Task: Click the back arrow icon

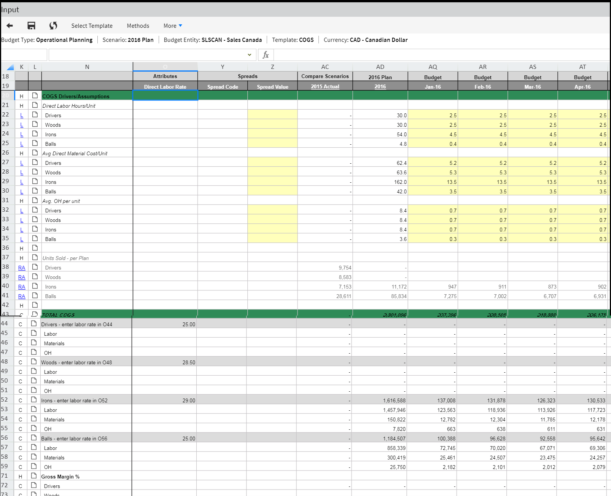Action: pyautogui.click(x=10, y=26)
